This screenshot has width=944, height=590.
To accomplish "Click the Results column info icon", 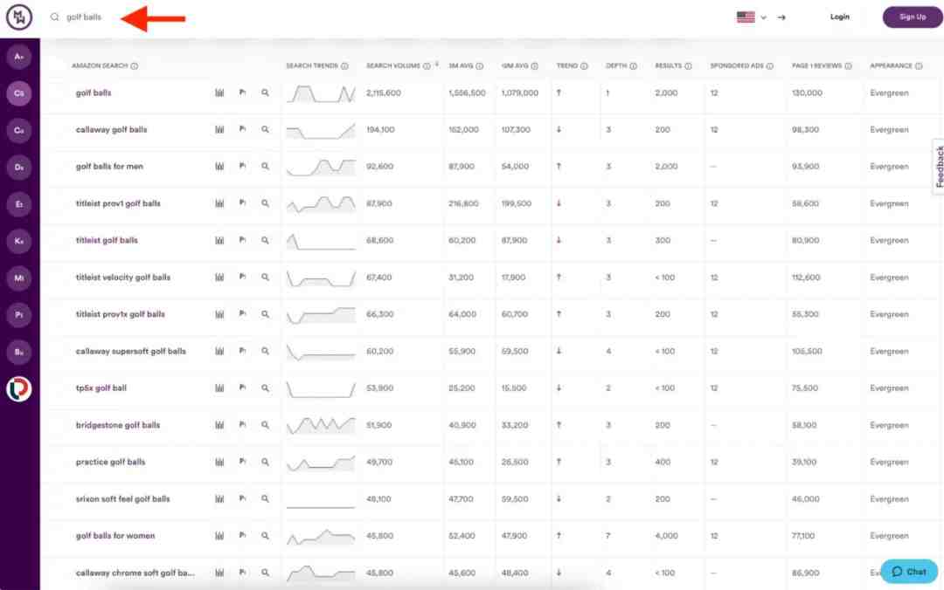I will tap(688, 66).
